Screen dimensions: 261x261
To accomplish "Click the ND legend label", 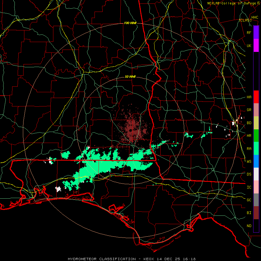I will point(249,226).
